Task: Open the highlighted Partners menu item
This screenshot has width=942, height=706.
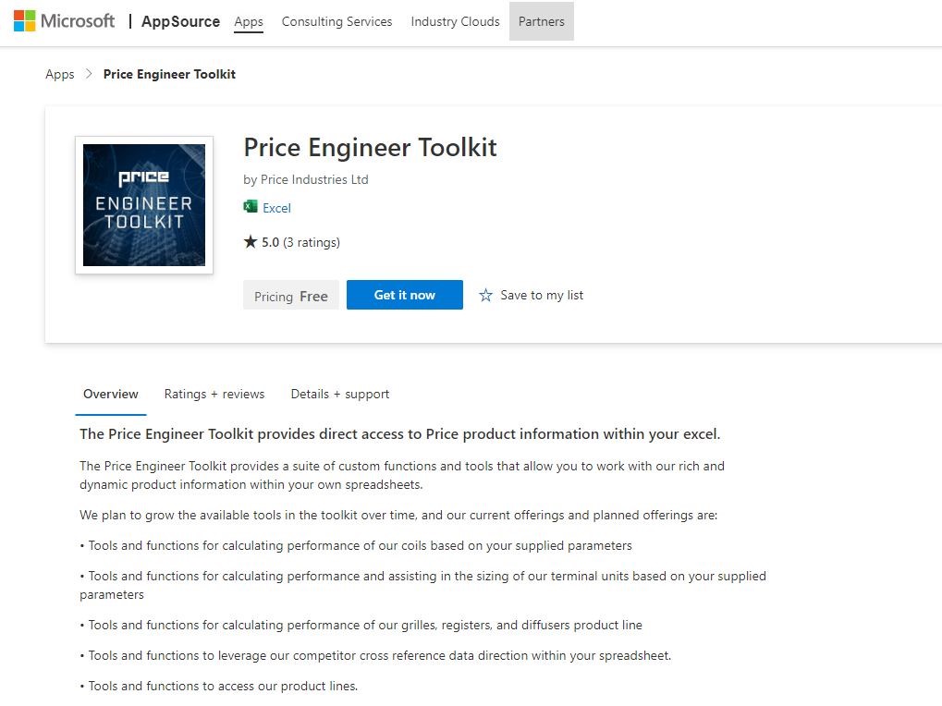Action: tap(541, 21)
